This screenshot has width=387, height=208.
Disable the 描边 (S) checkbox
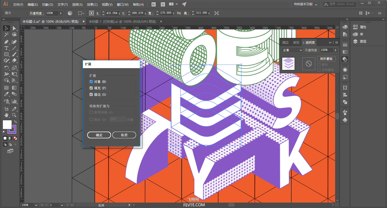click(91, 94)
